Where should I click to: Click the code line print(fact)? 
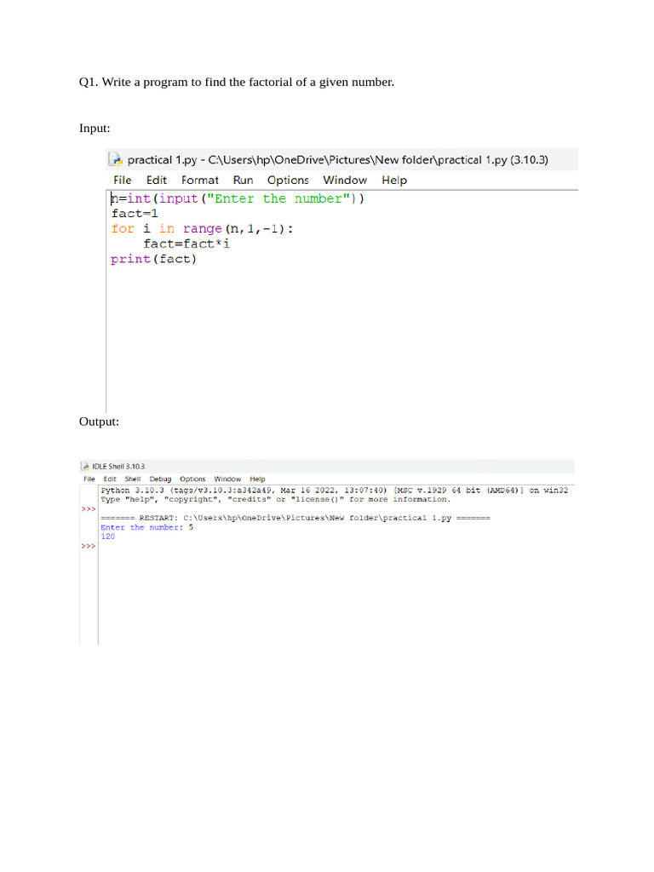tap(153, 259)
